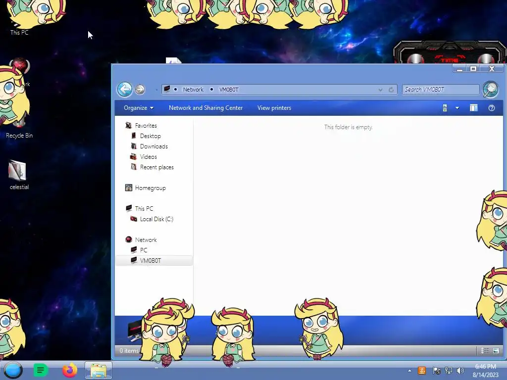Close the Explorer window
Image resolution: width=507 pixels, height=380 pixels.
492,68
